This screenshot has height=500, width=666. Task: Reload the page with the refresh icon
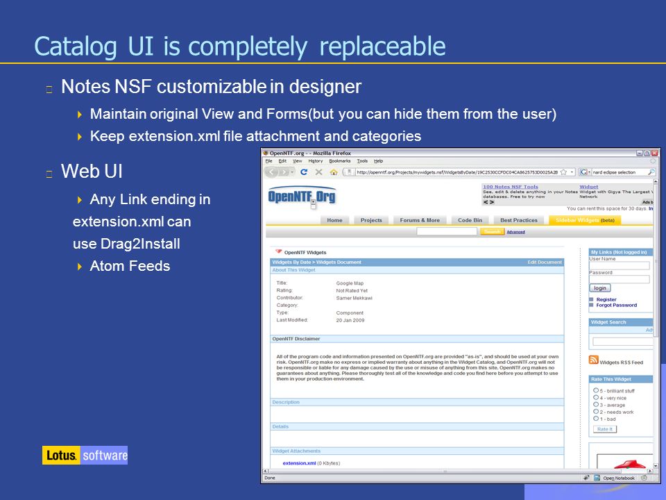[304, 172]
